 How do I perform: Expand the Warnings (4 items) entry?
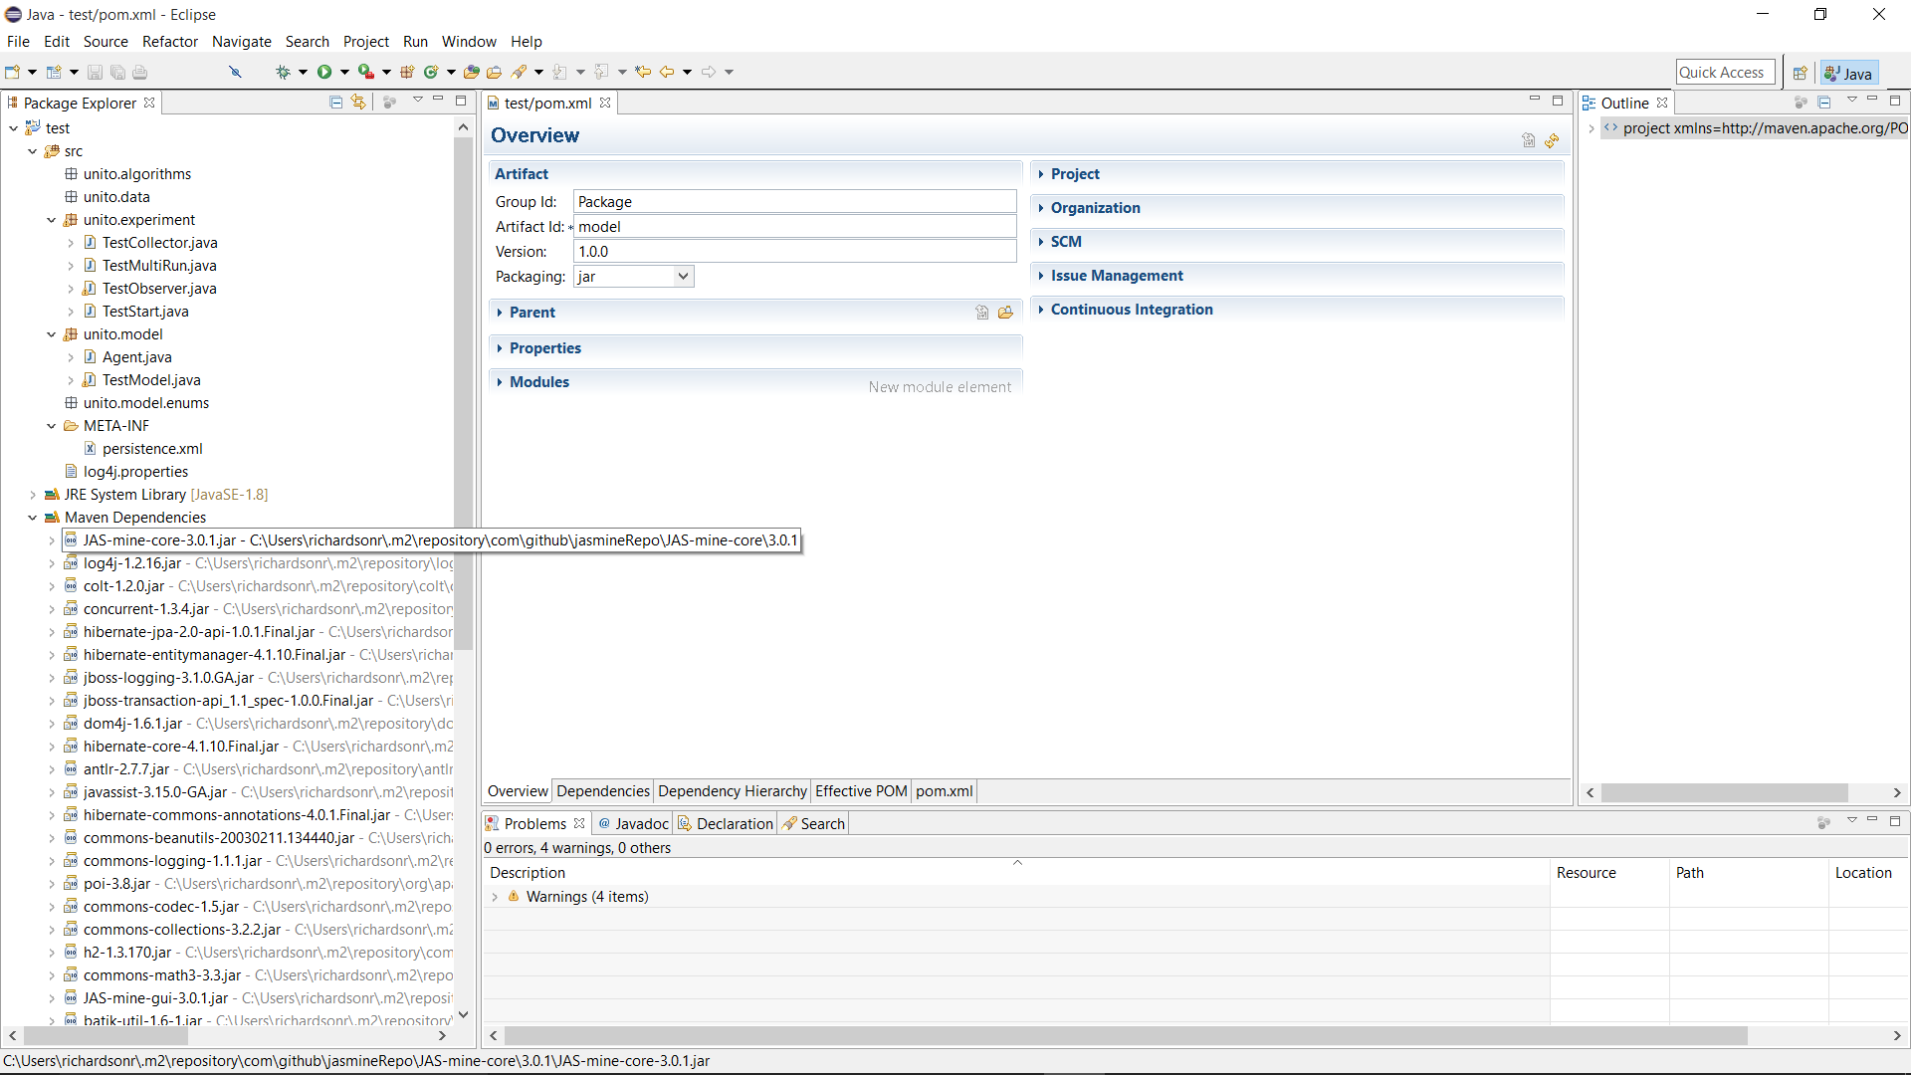pyautogui.click(x=495, y=897)
